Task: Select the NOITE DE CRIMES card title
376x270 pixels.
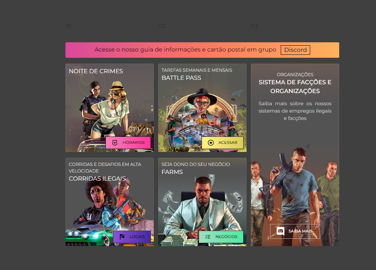Action: (x=96, y=71)
